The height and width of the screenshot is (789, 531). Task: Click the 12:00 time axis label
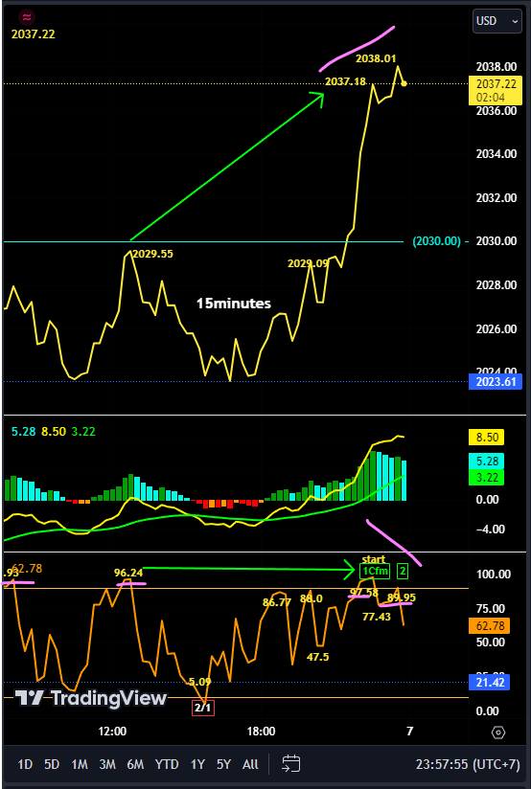(112, 732)
